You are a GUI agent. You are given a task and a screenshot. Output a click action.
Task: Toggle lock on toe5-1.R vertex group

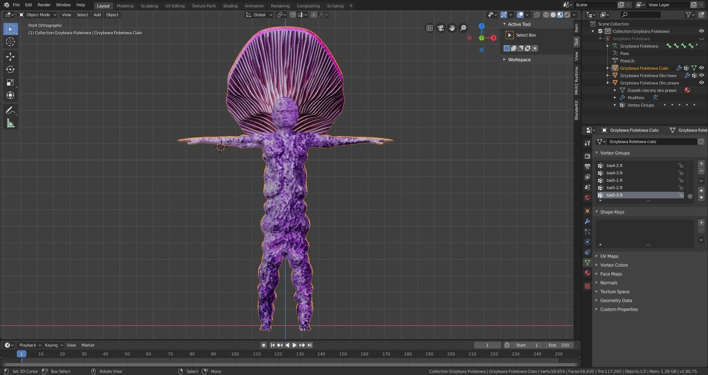click(x=681, y=180)
